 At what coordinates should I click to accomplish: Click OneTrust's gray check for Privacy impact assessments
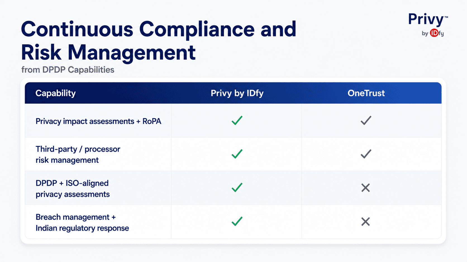click(x=366, y=121)
